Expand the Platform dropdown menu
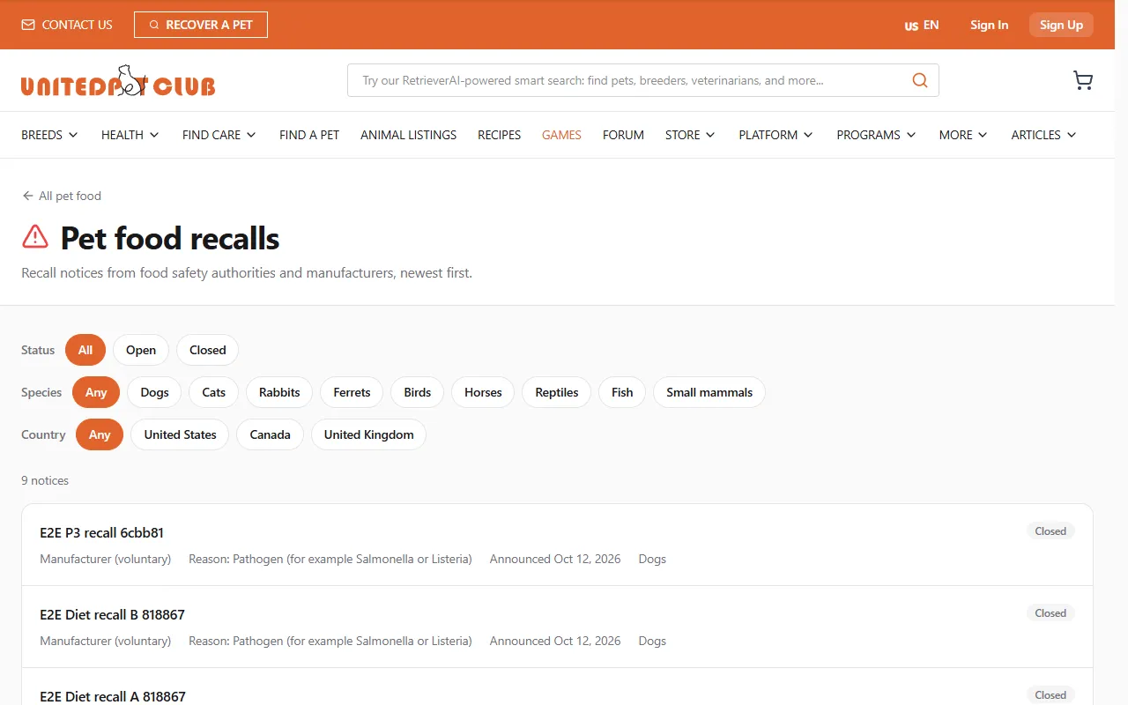The image size is (1128, 705). (x=776, y=135)
